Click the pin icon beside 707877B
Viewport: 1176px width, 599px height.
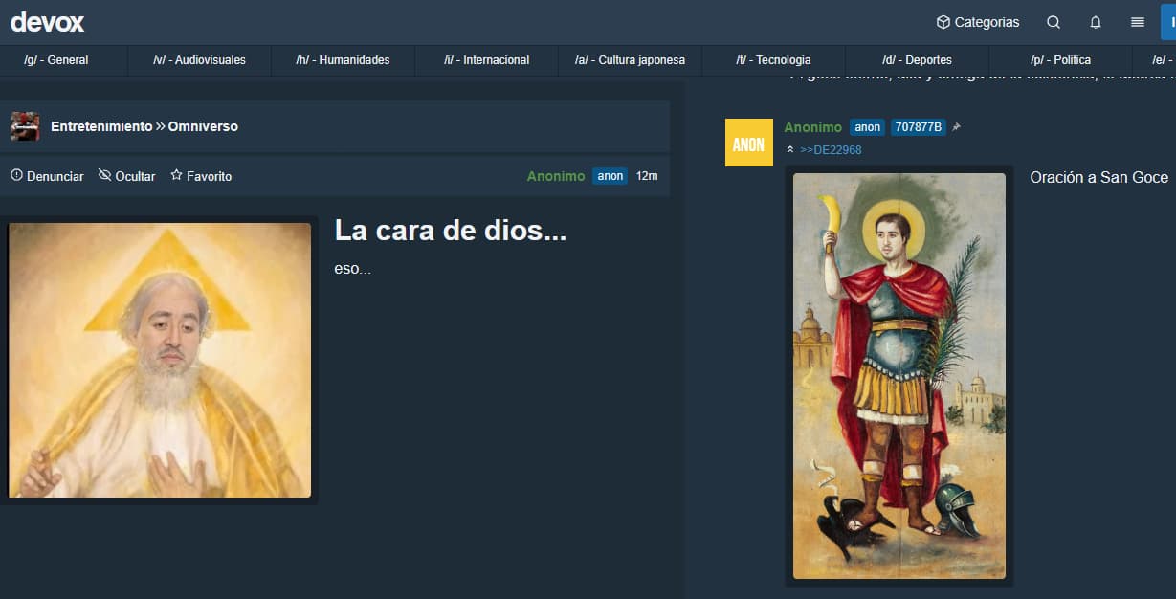coord(956,127)
